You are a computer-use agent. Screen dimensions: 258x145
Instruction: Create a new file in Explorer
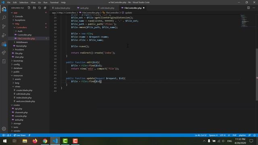tap(29, 8)
